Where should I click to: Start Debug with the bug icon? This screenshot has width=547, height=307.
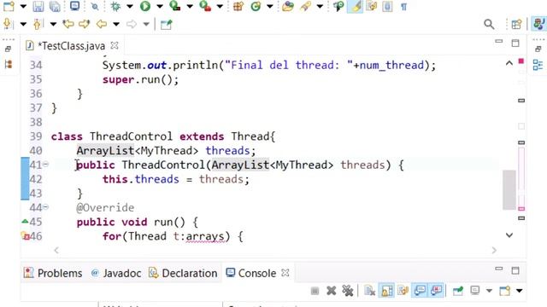115,6
